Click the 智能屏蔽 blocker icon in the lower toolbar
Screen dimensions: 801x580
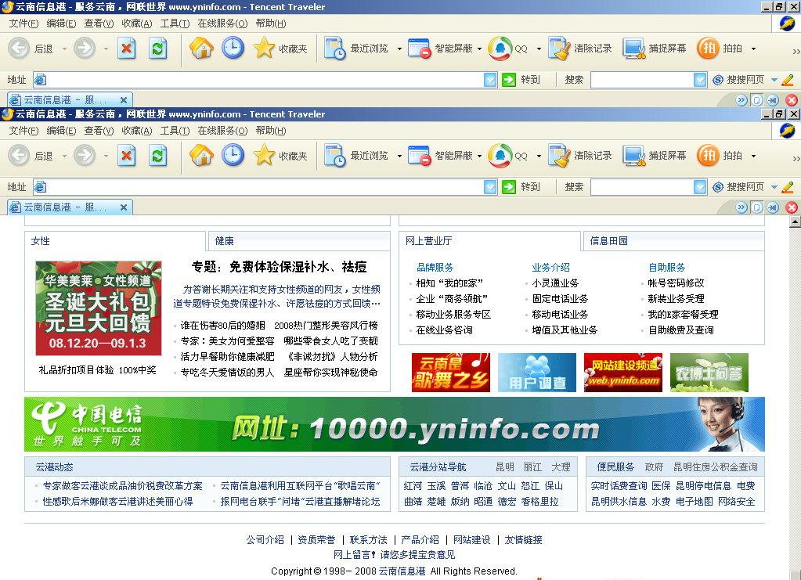[x=420, y=157]
